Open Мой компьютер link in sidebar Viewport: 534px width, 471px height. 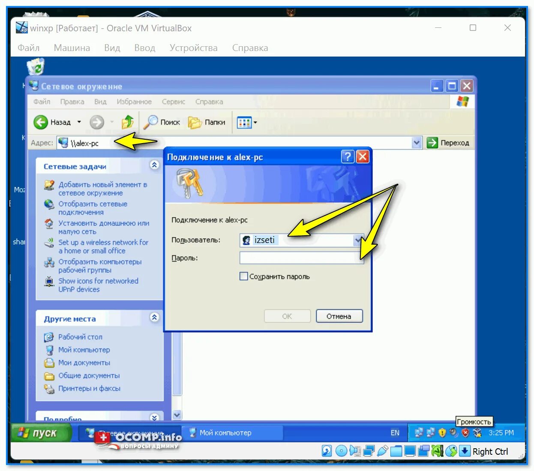[x=84, y=350]
